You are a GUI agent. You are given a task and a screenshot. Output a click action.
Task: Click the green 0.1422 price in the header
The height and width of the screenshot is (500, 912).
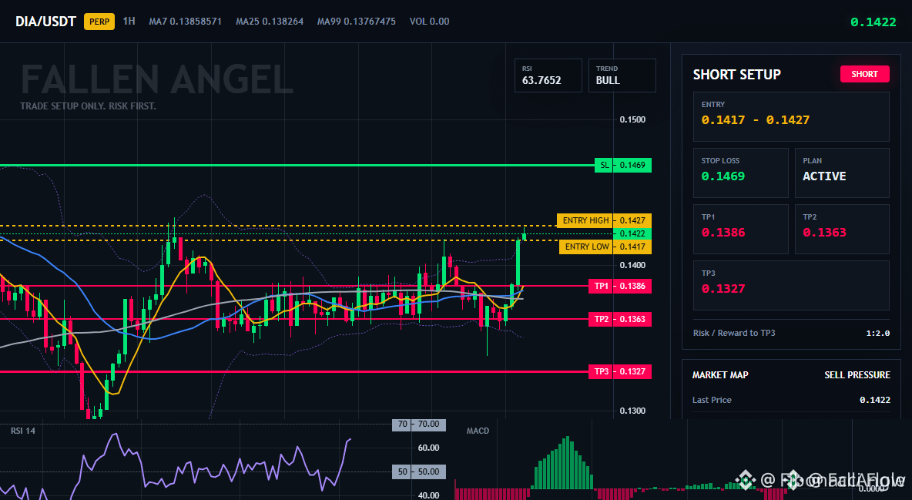pos(873,22)
